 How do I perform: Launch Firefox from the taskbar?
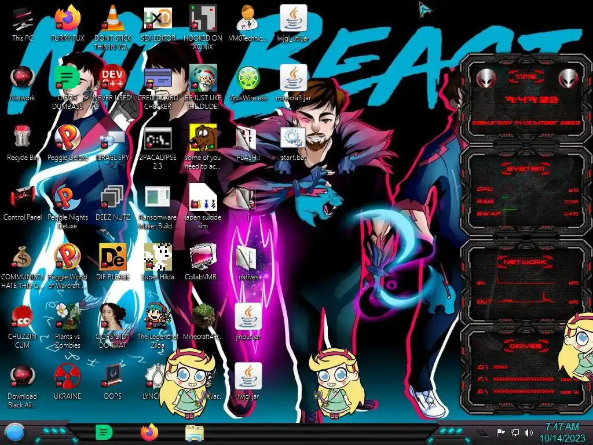coord(149,432)
